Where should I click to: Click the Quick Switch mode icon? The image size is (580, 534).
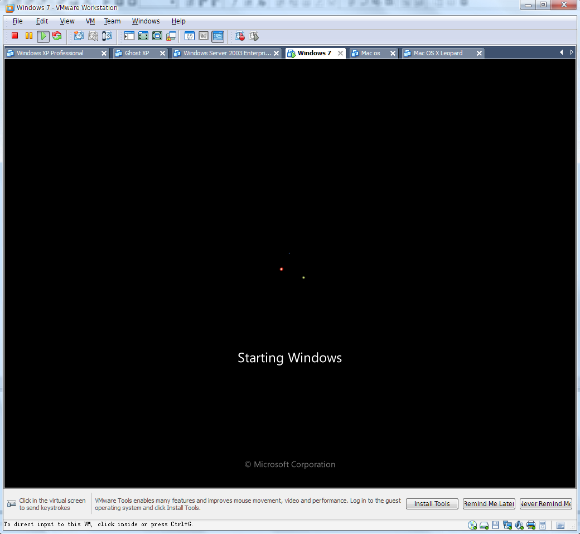click(157, 36)
